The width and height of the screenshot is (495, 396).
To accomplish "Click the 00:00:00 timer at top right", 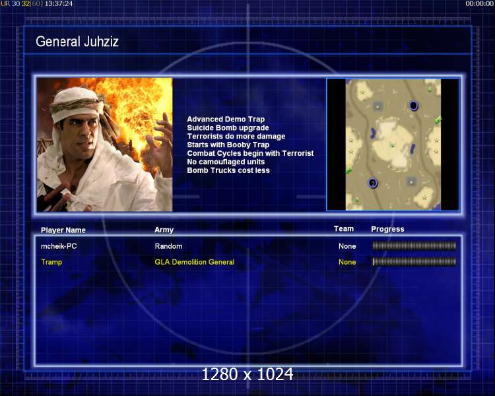I will [479, 4].
